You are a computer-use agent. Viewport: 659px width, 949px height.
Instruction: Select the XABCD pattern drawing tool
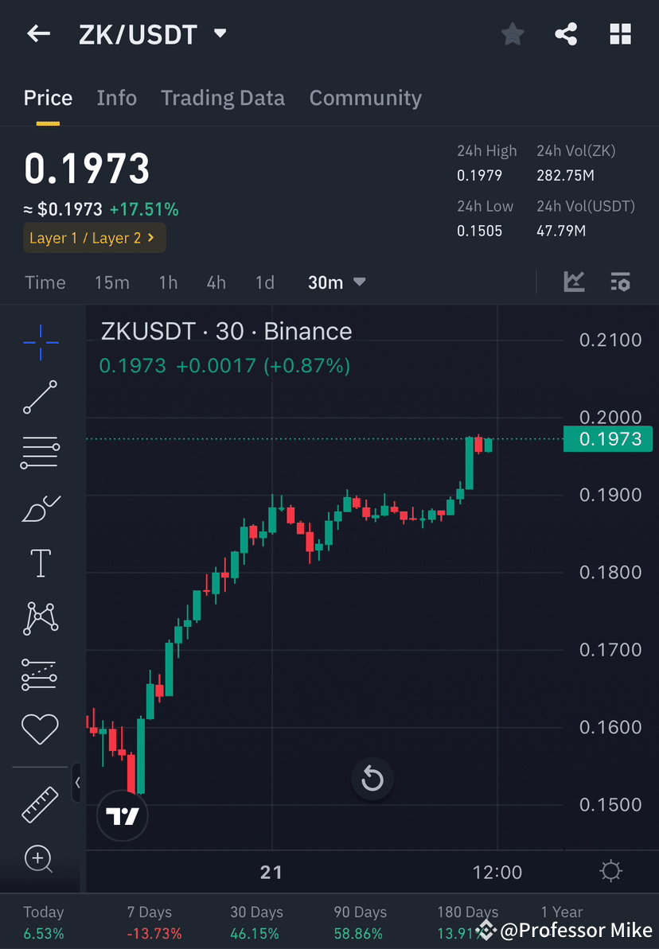pos(40,618)
